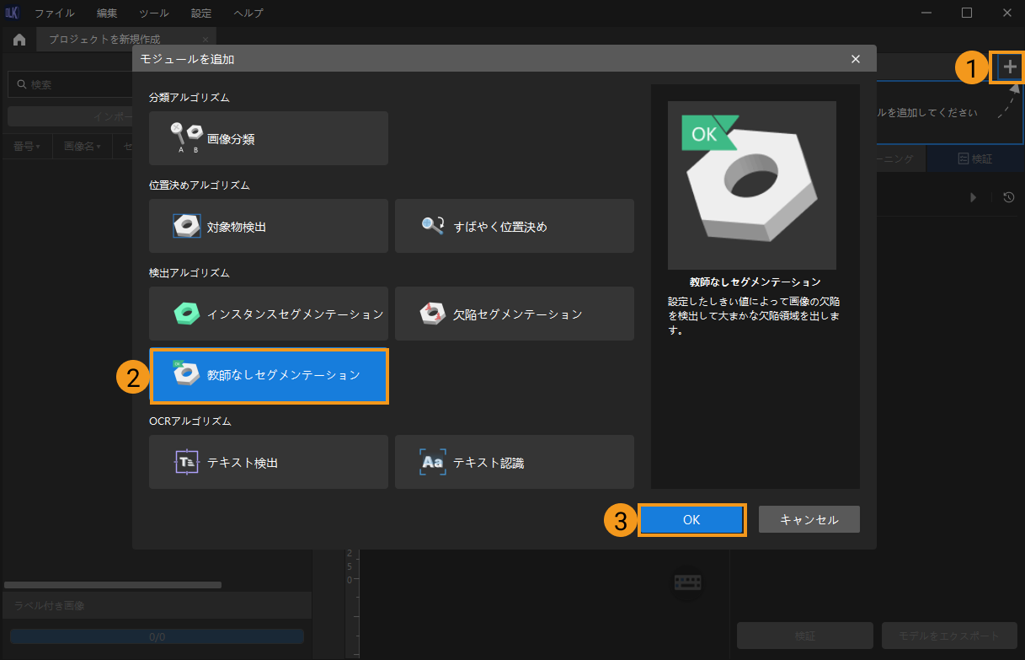
Task: Choose the テキスト認識 module
Action: tap(514, 462)
